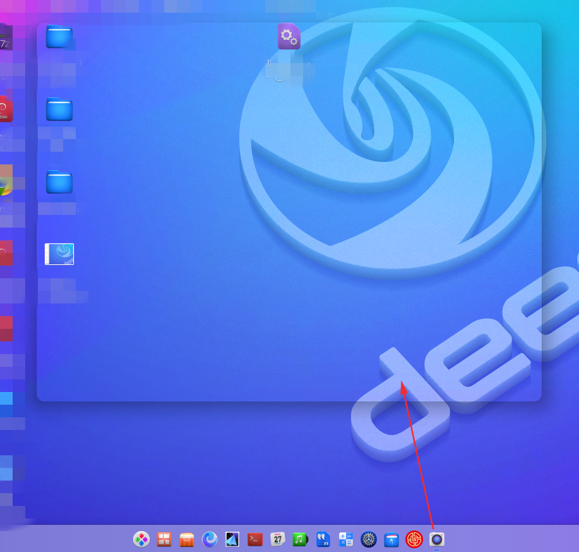Select the red Debian package icon
This screenshot has width=579, height=552.
pyautogui.click(x=6, y=109)
